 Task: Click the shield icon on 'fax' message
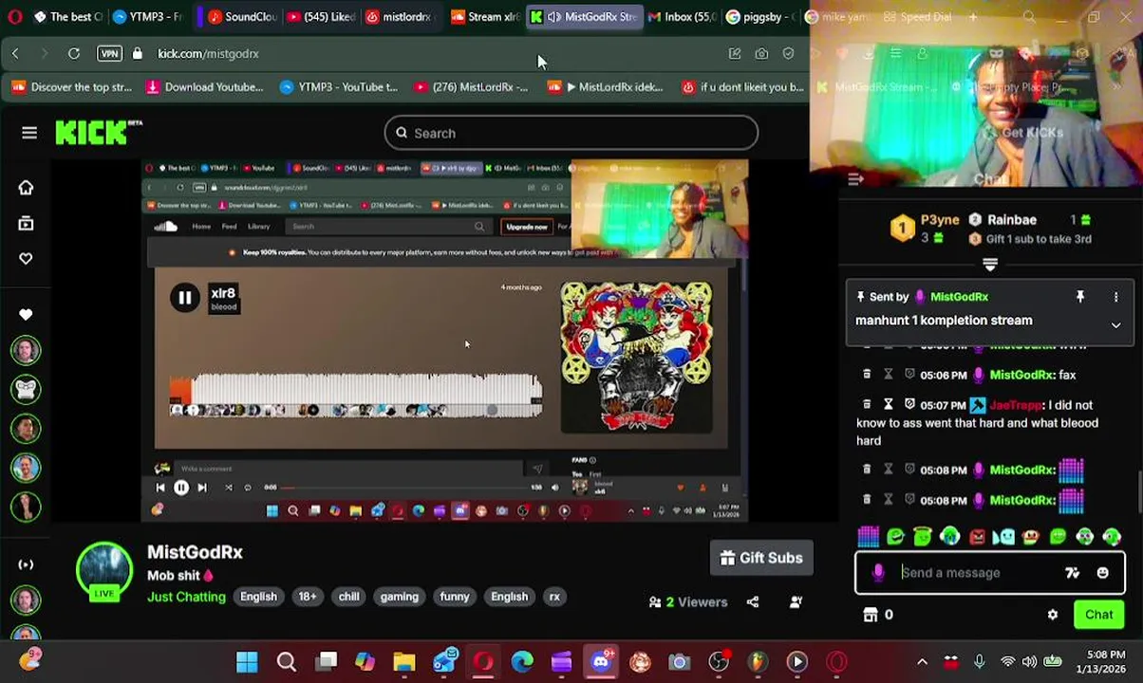coord(909,375)
